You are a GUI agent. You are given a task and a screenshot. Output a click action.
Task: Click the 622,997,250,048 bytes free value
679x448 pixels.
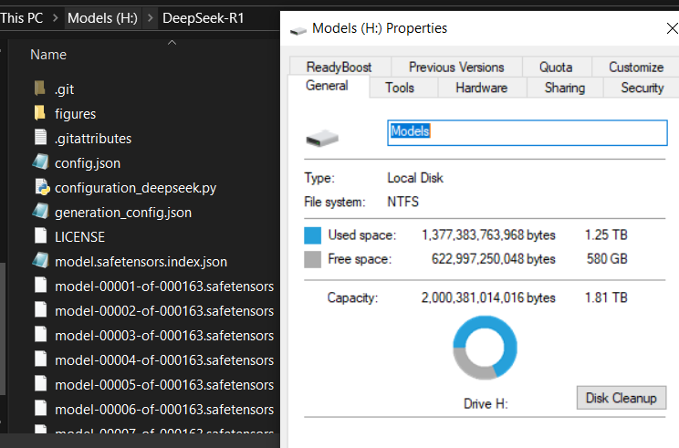493,259
